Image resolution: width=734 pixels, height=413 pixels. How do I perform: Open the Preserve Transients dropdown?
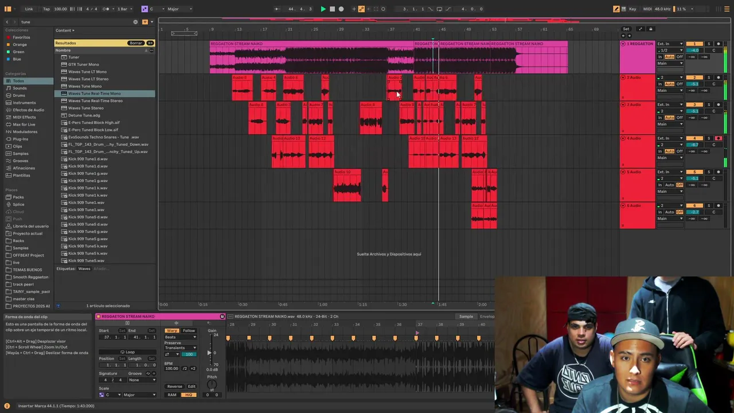pos(180,348)
